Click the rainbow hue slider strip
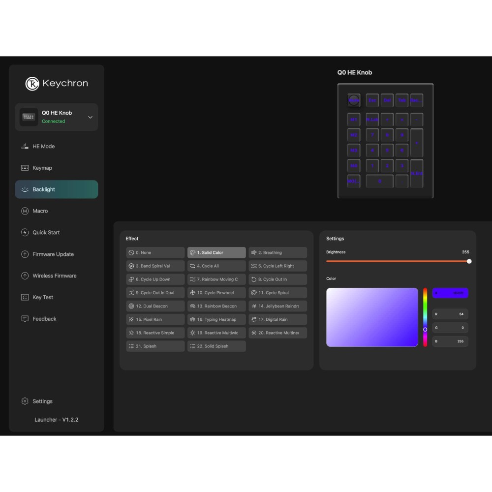This screenshot has height=492, width=492. [x=425, y=317]
